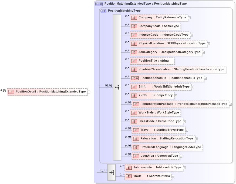Click the sequence compositor icon above JobLevelInfo
Viewport: 236px width, 184px height.
point(112,172)
